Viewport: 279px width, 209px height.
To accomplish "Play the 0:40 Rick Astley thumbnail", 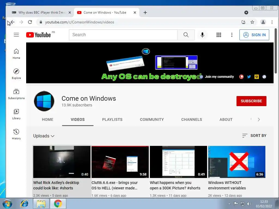I will 62,162.
